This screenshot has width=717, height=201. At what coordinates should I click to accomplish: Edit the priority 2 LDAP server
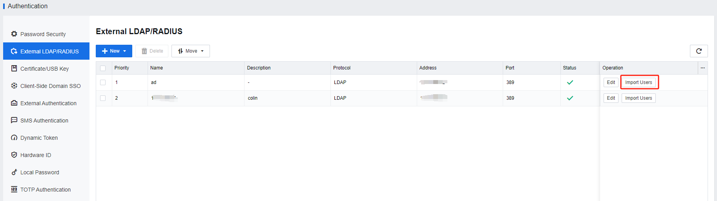pyautogui.click(x=611, y=98)
